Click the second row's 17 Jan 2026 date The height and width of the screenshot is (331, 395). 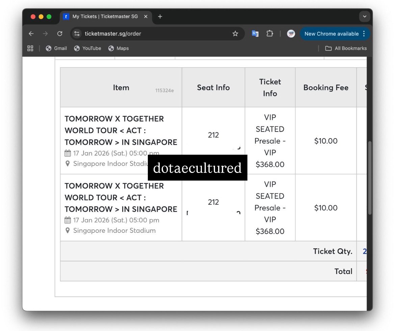pyautogui.click(x=116, y=220)
